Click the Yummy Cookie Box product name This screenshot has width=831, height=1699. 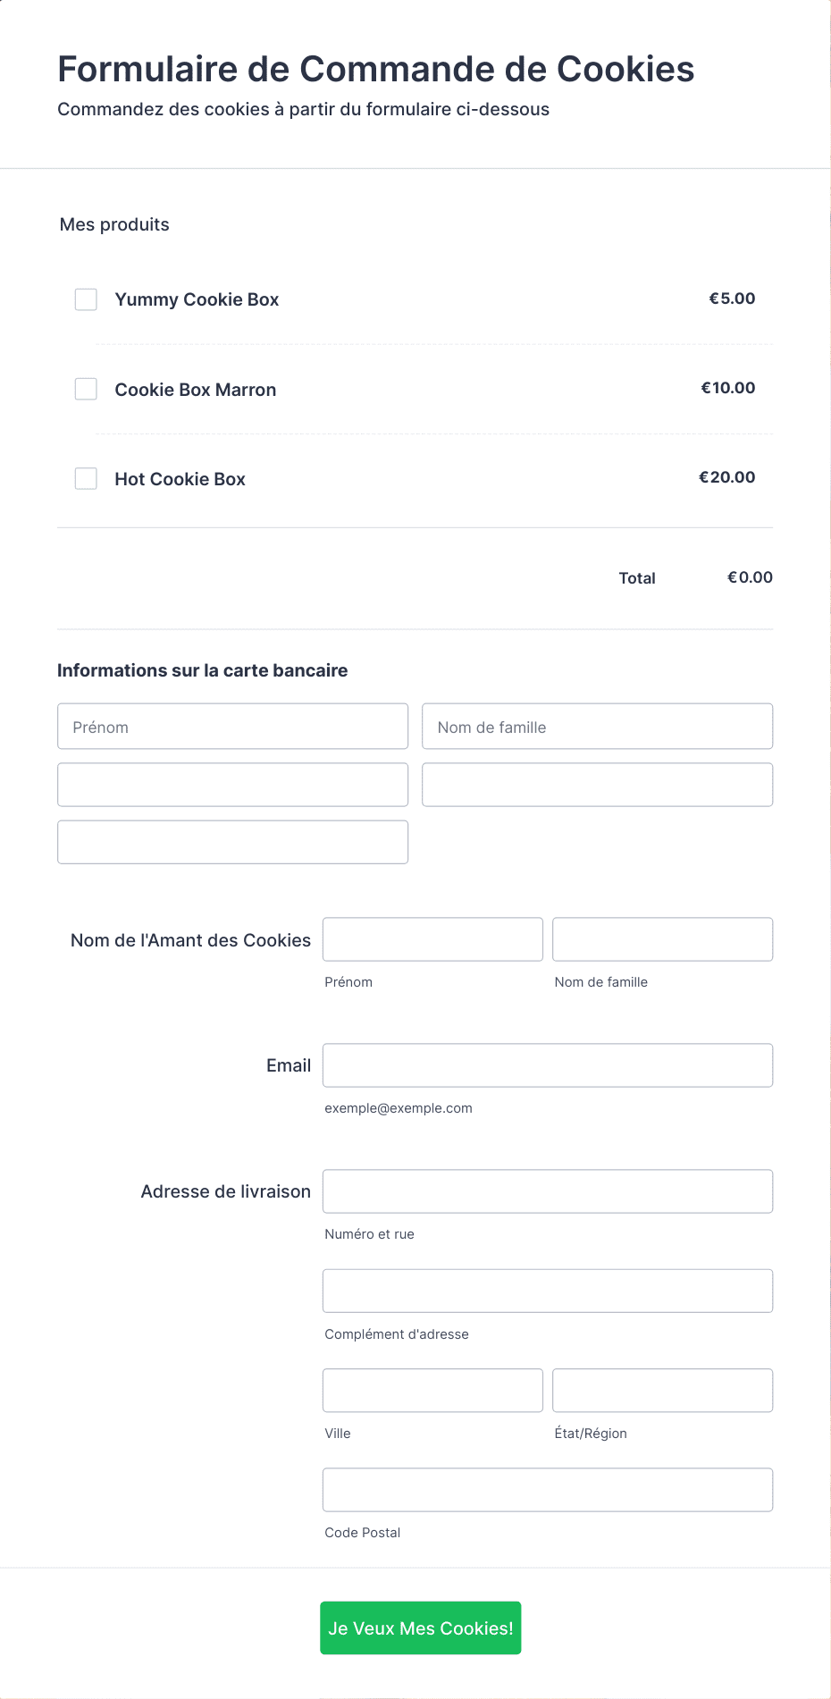click(x=197, y=299)
